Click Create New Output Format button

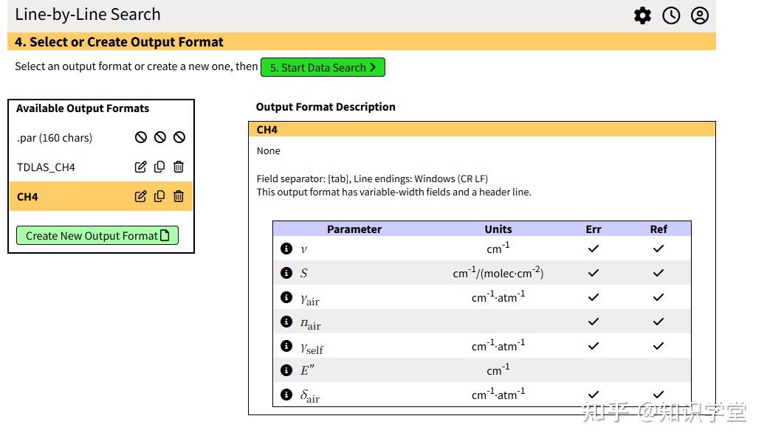pos(97,236)
